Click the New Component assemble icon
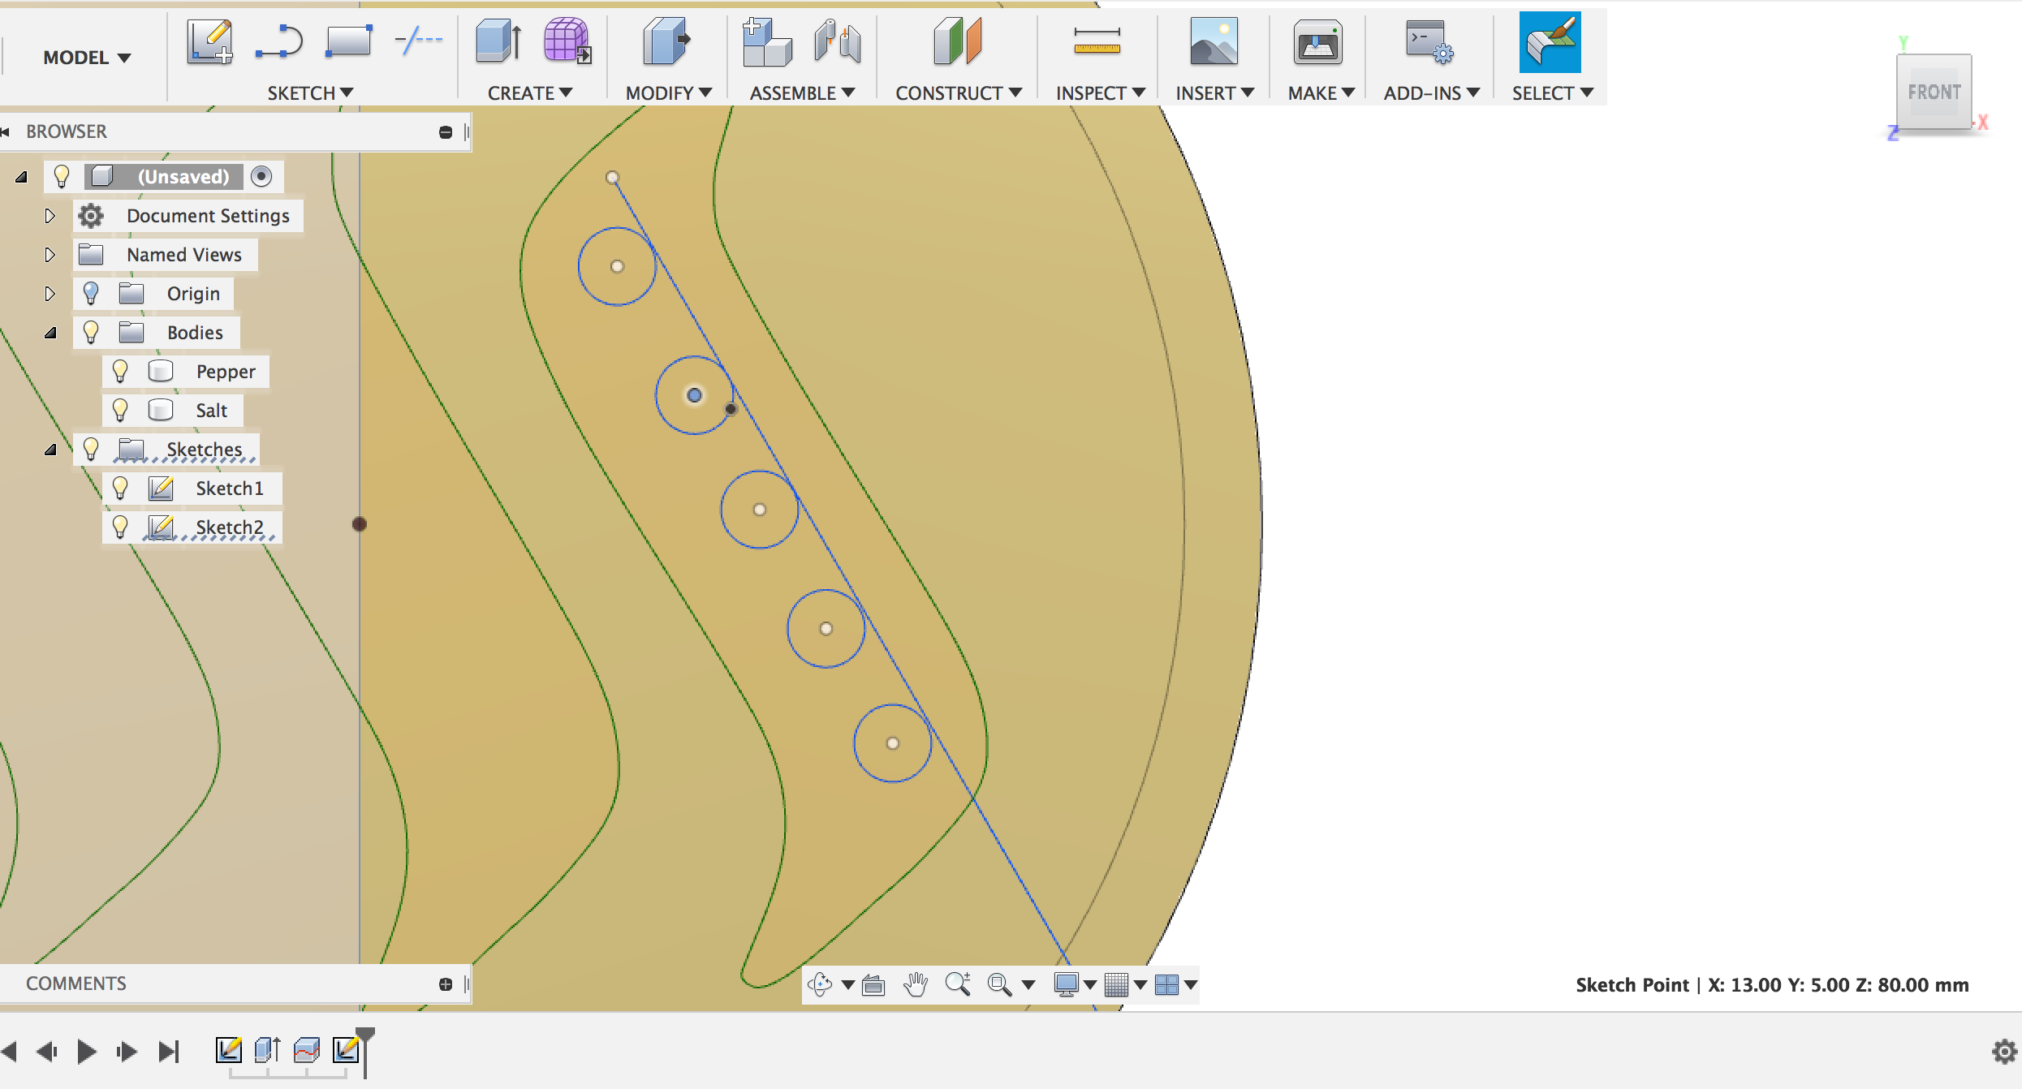Viewport: 2022px width, 1089px height. (766, 41)
